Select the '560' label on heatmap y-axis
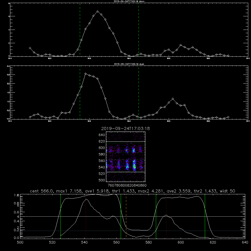The width and height of the screenshot is (251, 251). (102, 161)
